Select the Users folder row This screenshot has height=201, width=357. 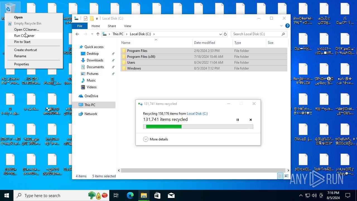coord(204,63)
